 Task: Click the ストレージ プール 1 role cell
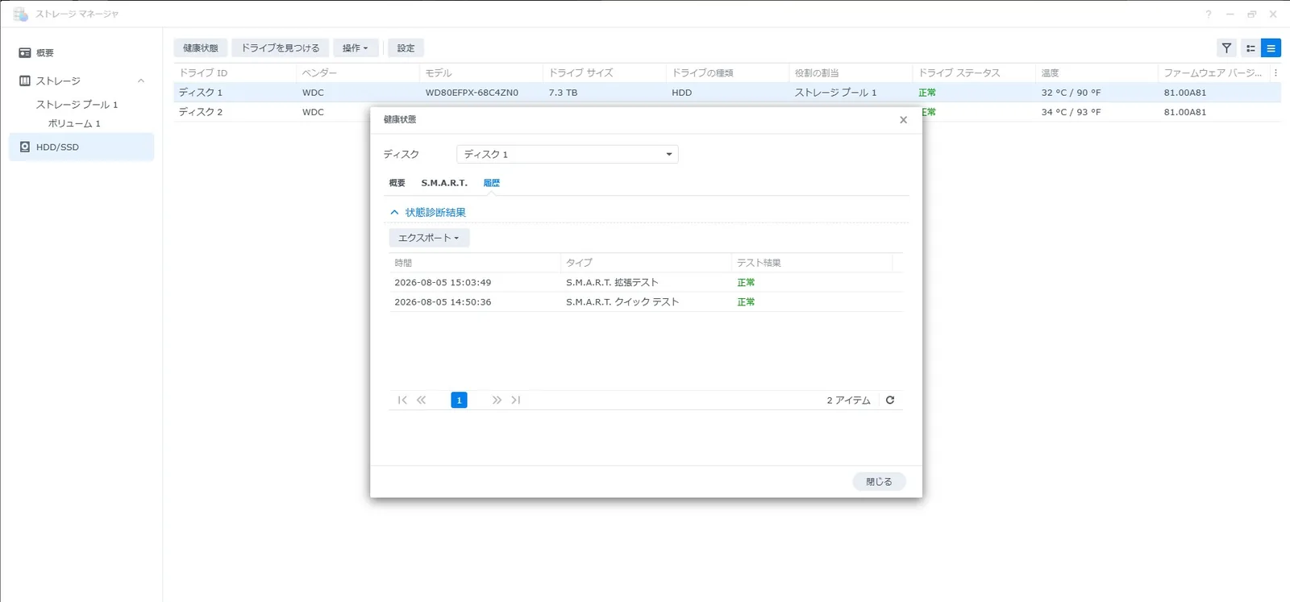(835, 93)
